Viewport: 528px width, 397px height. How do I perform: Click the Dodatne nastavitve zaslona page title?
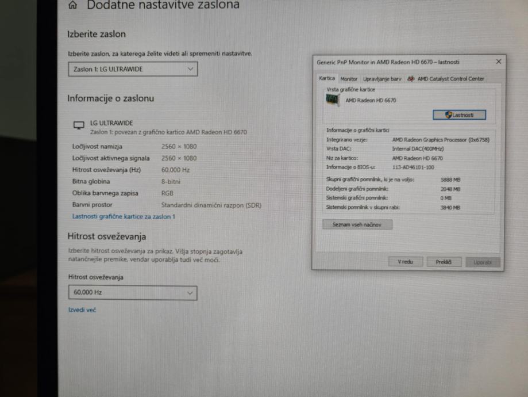point(163,5)
